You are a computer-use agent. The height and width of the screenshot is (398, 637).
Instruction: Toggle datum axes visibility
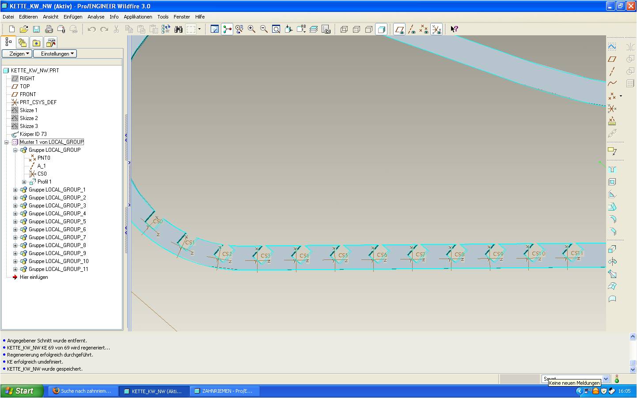tap(412, 29)
